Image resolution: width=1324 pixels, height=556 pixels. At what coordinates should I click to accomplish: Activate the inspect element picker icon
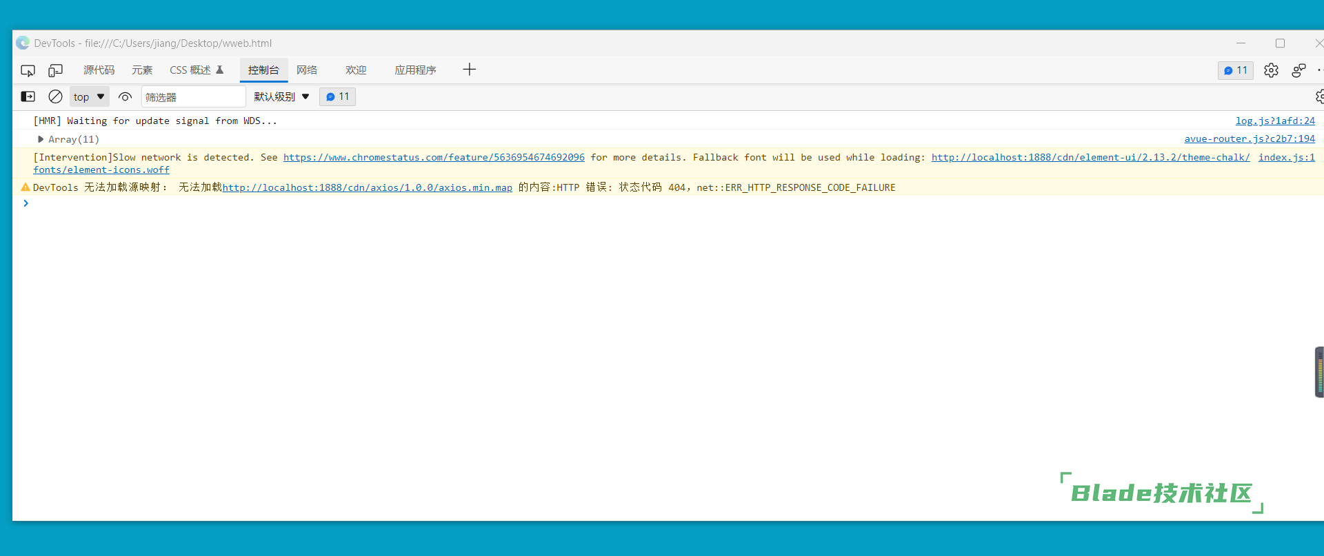(28, 70)
